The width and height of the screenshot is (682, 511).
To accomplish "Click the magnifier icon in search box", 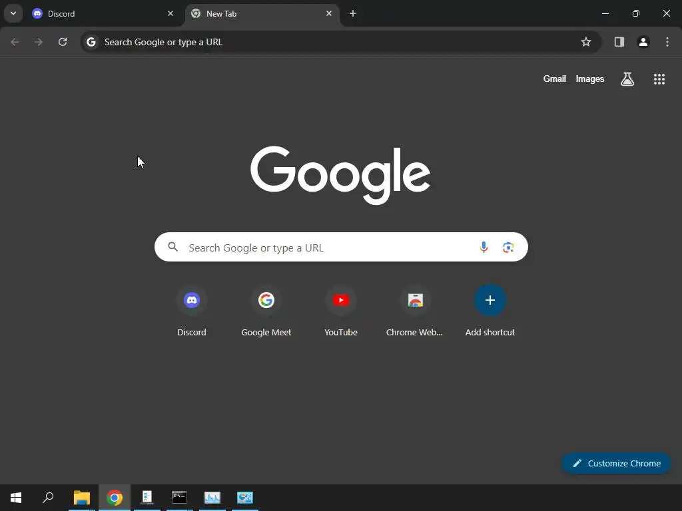I will click(173, 247).
